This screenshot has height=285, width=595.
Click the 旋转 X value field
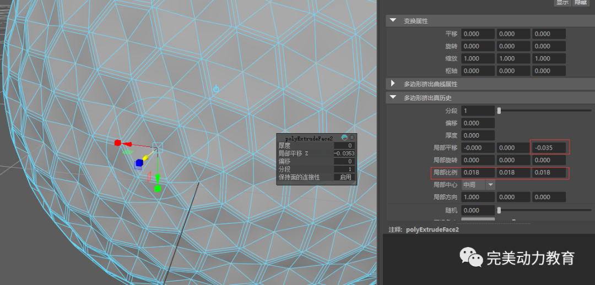478,46
